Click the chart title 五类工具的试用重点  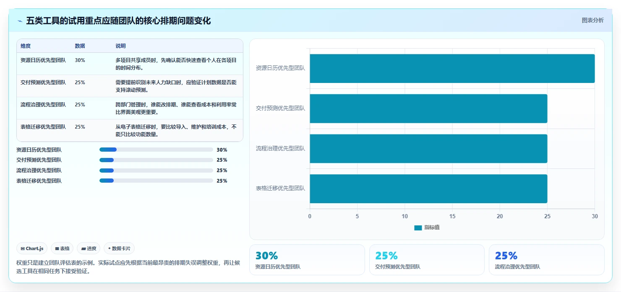118,21
